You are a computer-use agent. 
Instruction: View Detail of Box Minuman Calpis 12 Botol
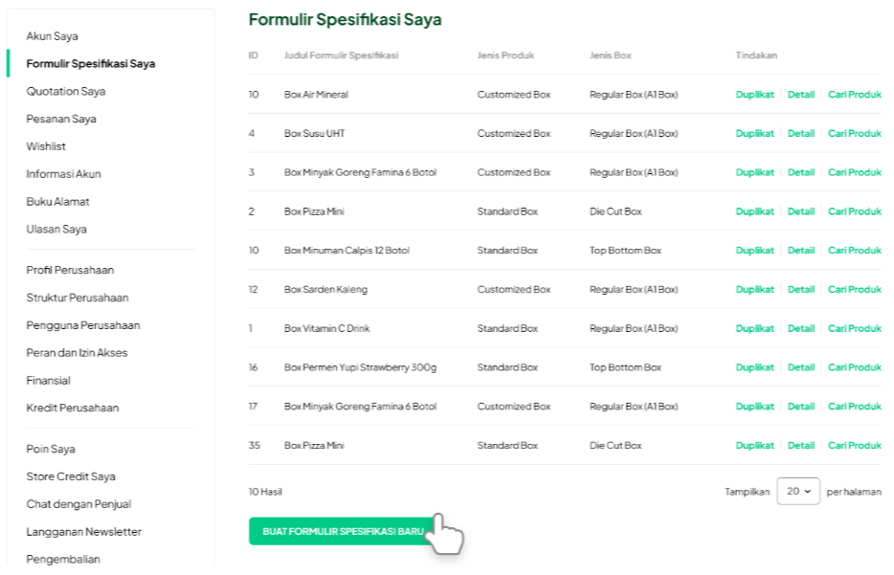801,251
